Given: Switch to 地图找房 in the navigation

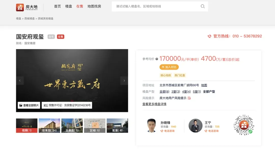Looking at the screenshot, I should (94, 7).
